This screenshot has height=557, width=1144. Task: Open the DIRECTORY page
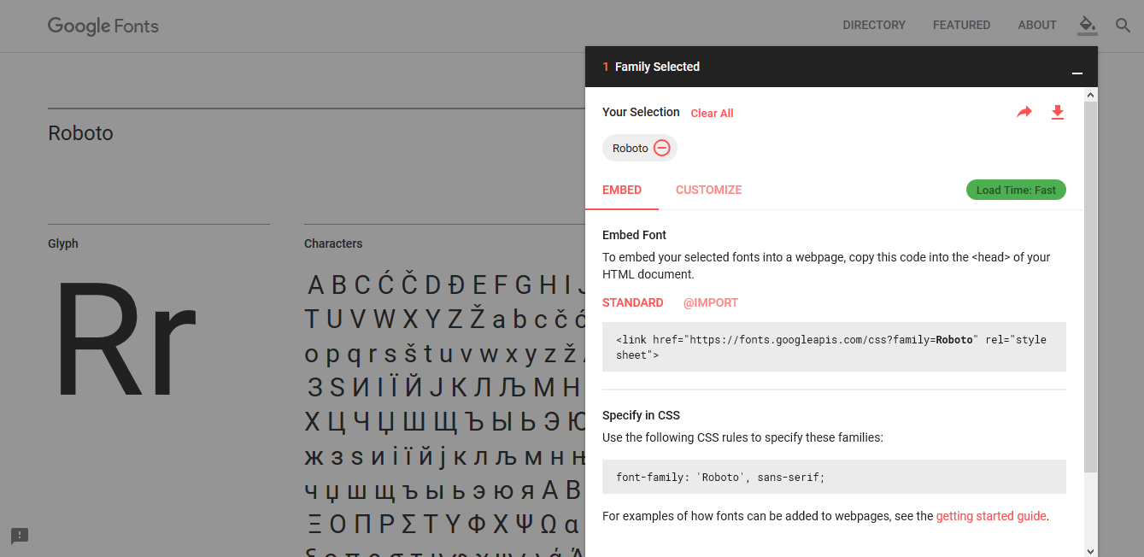(874, 25)
